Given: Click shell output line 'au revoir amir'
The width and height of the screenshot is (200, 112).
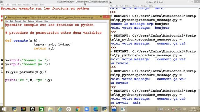Looking at the screenshot, I should (x=125, y=103).
